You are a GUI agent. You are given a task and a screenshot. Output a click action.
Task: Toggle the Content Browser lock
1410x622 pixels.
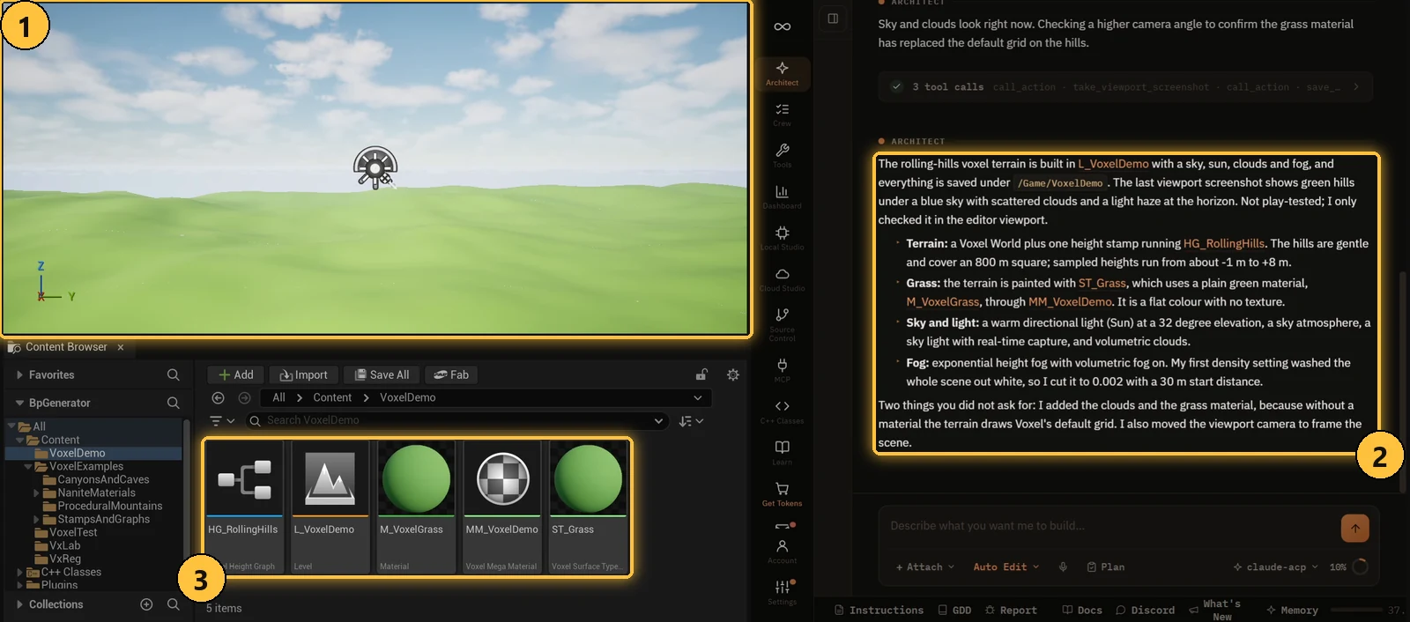[701, 374]
